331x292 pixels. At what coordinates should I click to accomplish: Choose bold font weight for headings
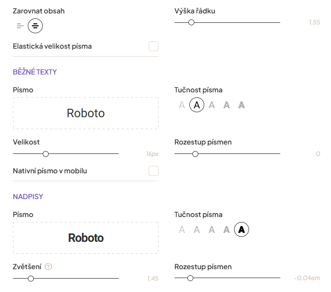click(227, 229)
